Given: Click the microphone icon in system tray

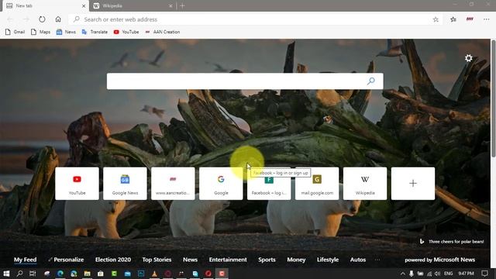Looking at the screenshot, I should point(412,274).
